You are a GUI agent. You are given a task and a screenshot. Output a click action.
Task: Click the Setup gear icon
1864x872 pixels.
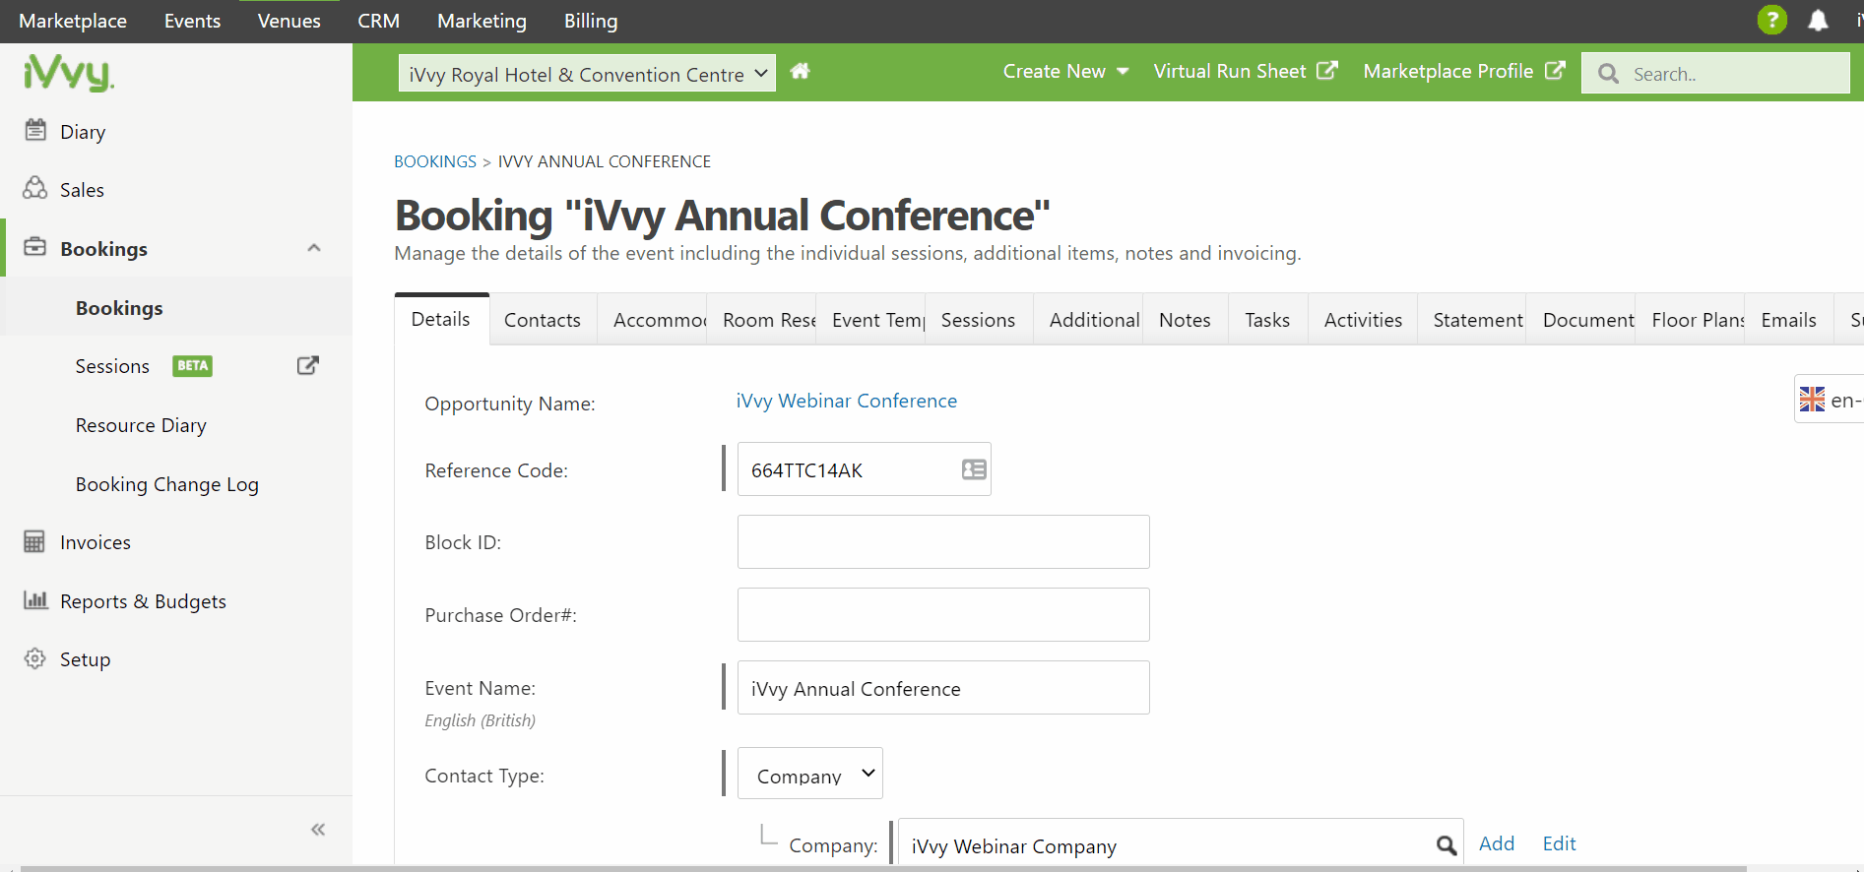[x=35, y=658]
